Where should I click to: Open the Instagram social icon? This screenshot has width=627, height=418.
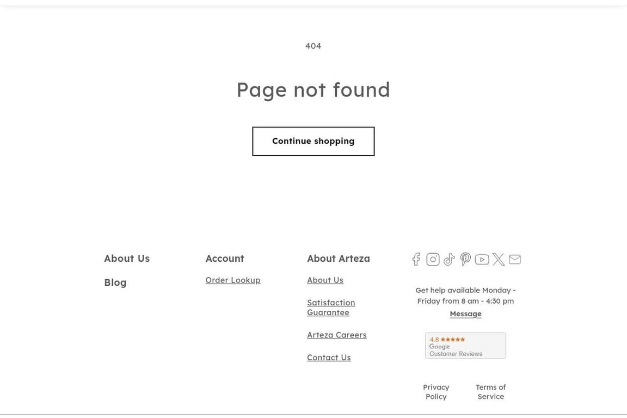(433, 259)
